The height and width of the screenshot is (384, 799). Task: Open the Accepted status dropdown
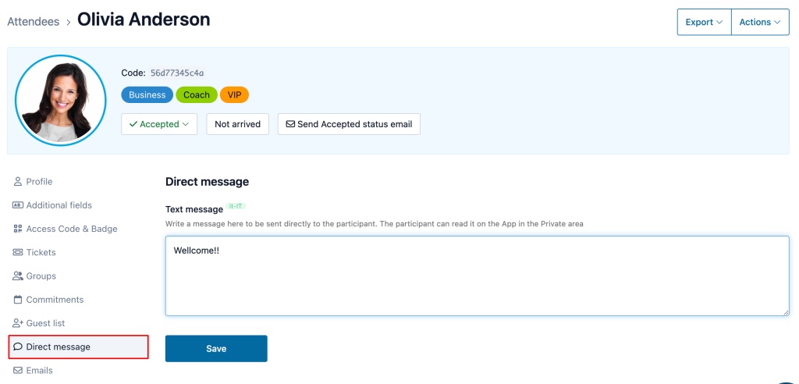tap(159, 124)
